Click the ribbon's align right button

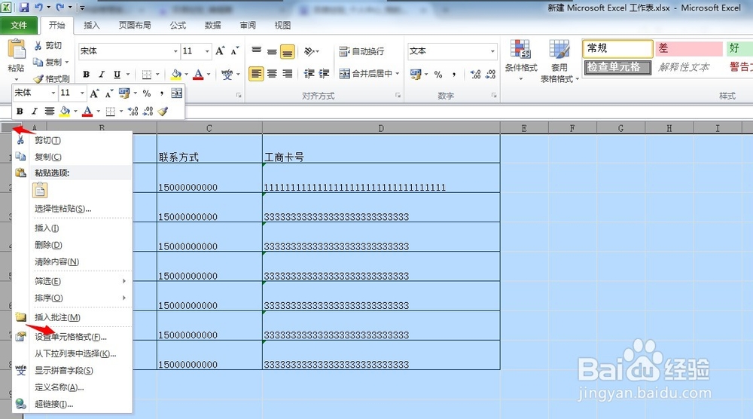287,74
